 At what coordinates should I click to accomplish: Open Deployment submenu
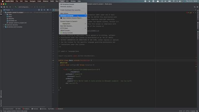click(x=73, y=24)
